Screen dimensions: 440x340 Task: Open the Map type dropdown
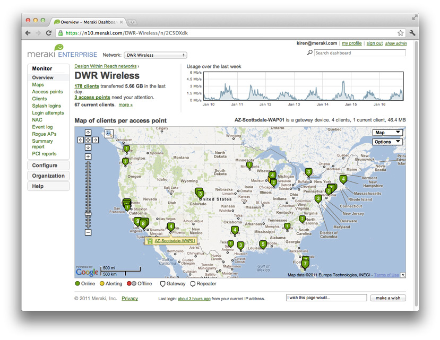tap(387, 133)
